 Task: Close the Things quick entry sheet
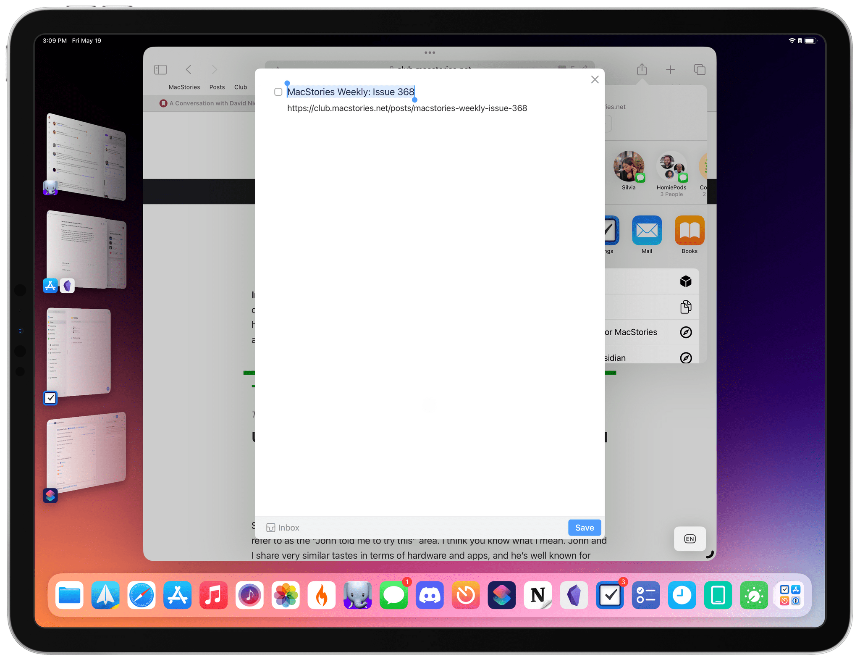pyautogui.click(x=595, y=79)
